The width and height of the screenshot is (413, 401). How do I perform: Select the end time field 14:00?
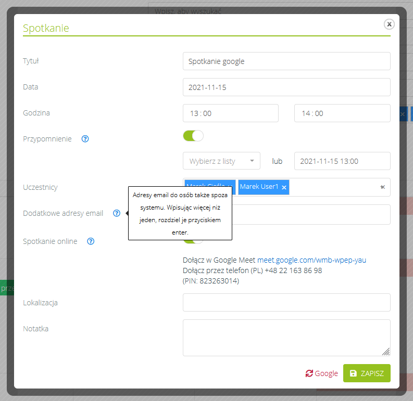click(342, 113)
